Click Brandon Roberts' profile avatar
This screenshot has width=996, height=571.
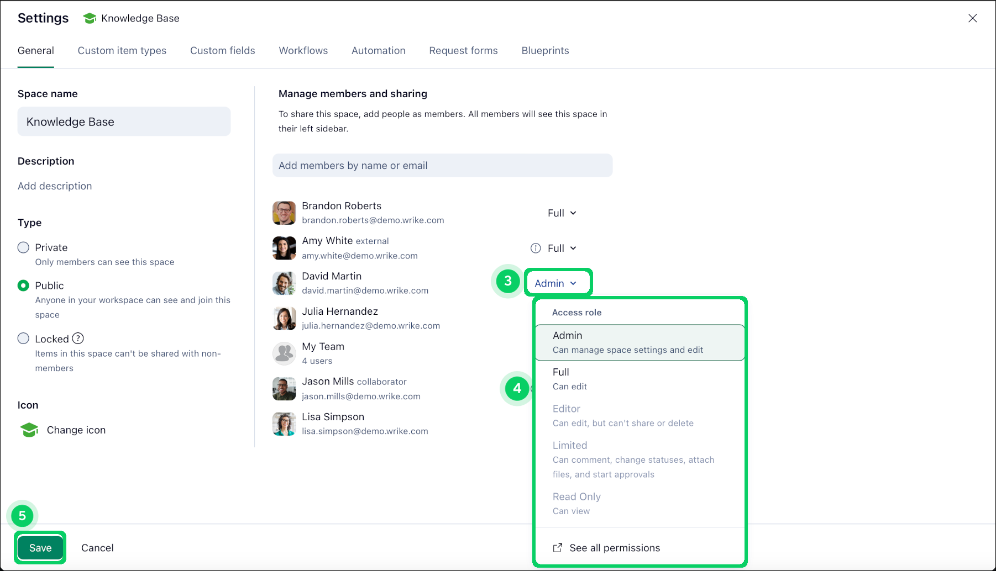[284, 213]
